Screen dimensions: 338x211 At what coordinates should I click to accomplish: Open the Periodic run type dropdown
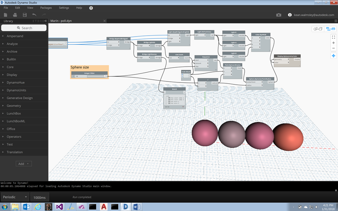click(x=15, y=197)
